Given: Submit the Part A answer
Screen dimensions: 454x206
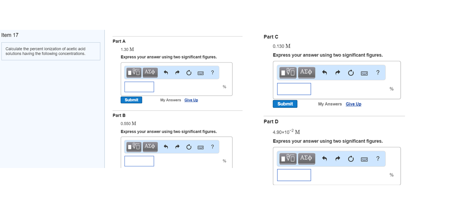Looking at the screenshot, I should coord(131,100).
